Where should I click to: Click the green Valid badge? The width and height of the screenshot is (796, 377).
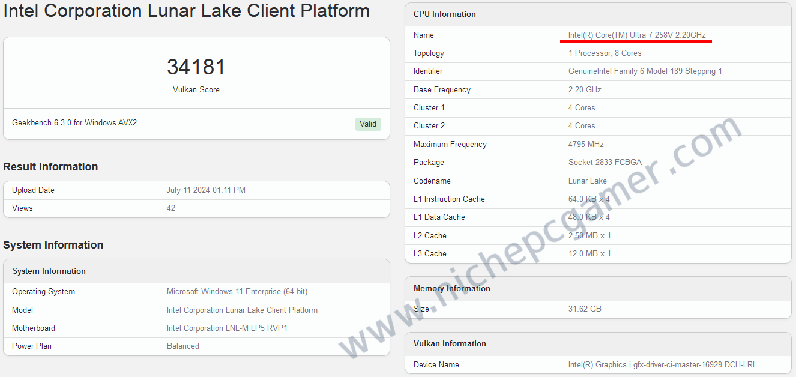[x=368, y=124]
